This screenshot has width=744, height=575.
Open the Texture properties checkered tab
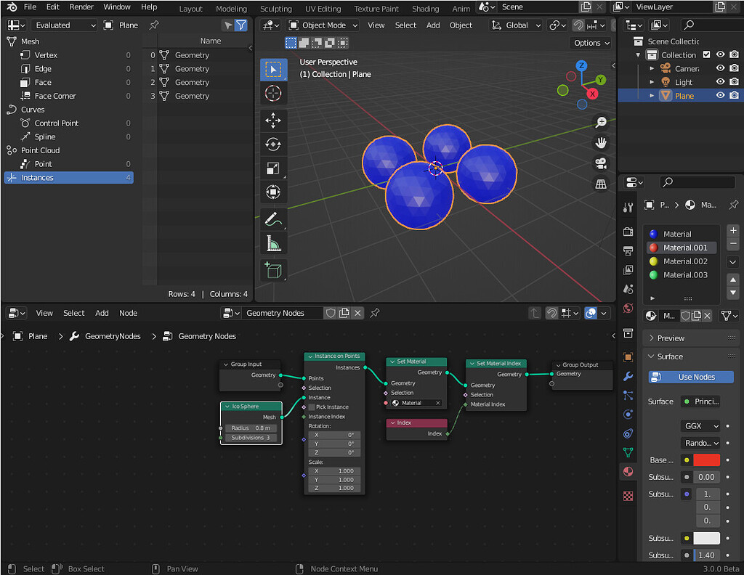628,495
